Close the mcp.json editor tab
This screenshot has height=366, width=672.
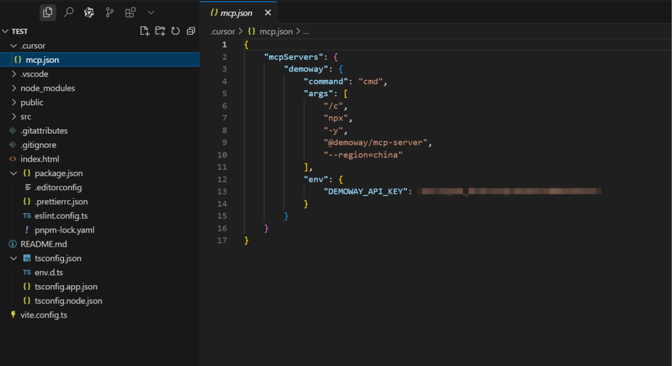click(268, 13)
